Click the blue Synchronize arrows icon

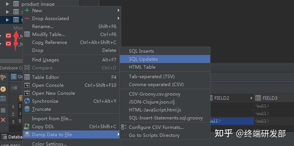(27, 101)
